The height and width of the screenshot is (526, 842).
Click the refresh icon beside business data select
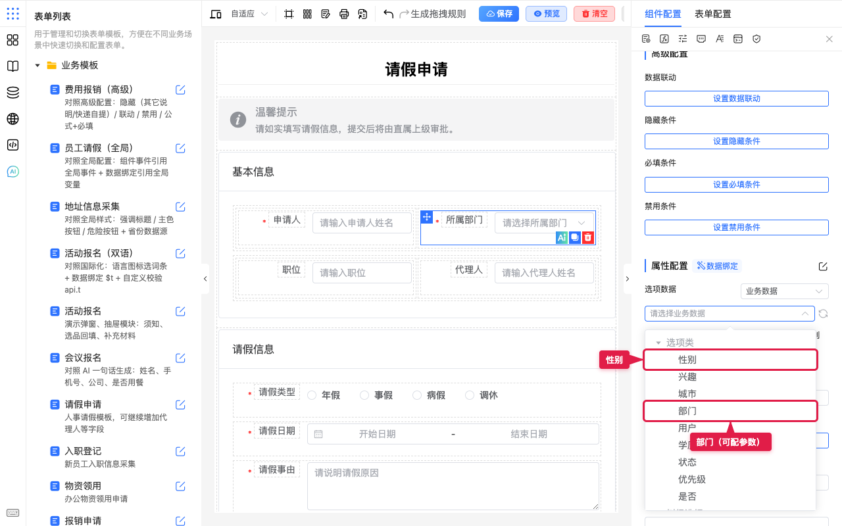tap(823, 314)
